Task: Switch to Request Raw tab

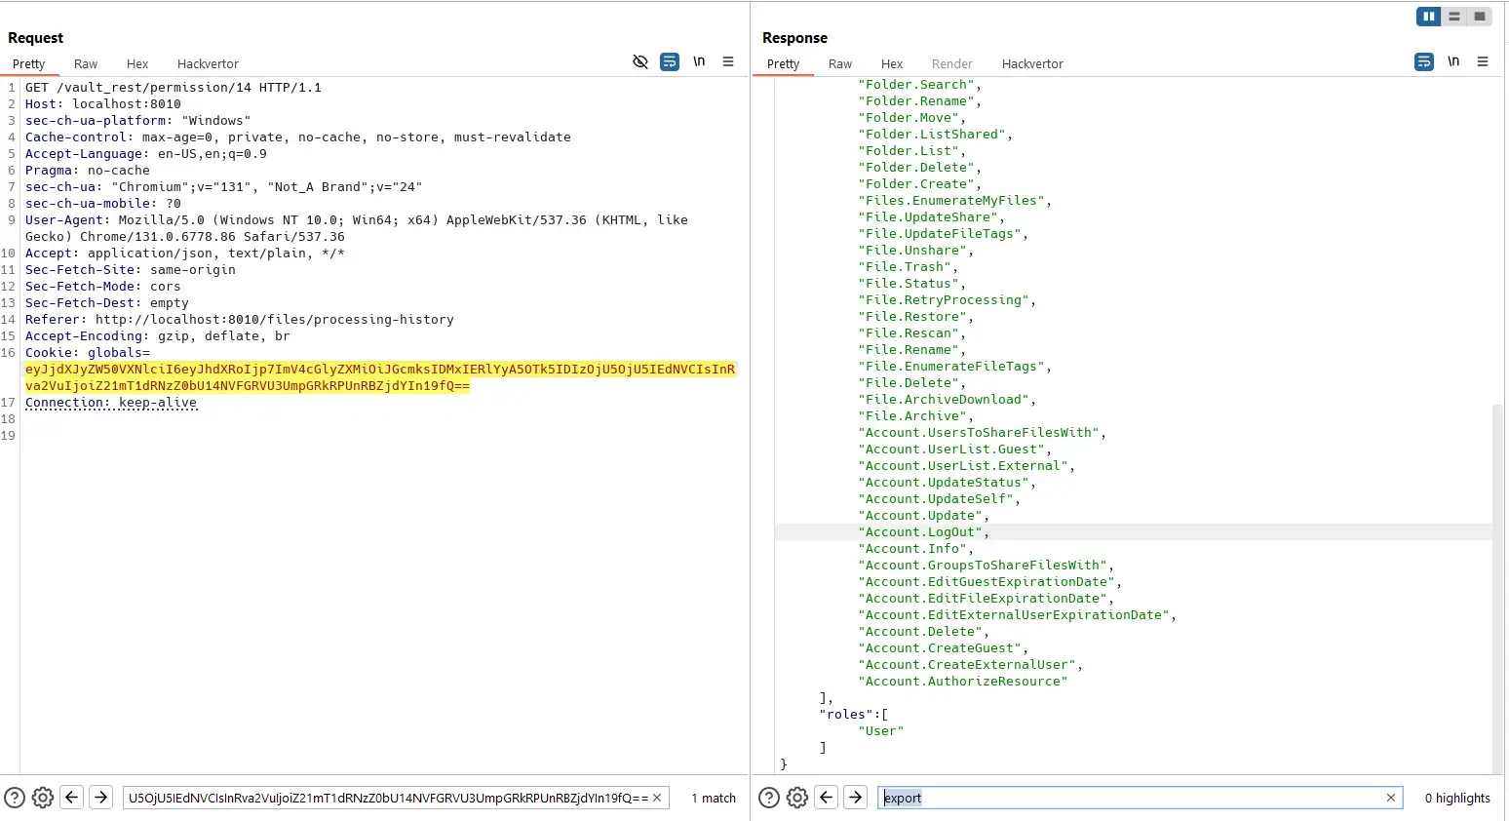Action: (x=86, y=64)
